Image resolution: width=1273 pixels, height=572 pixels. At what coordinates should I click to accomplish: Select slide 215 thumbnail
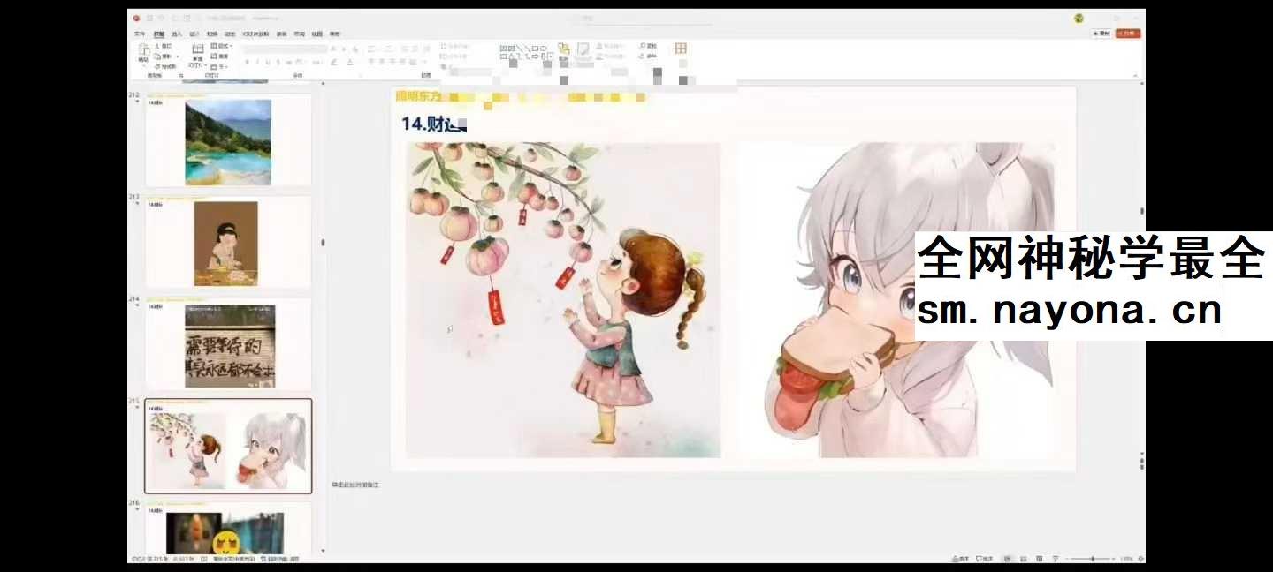tap(228, 447)
